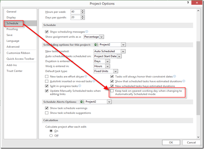This screenshot has height=149, width=204.
Task: Enable Keep task on nearest working day
Action: pos(112,91)
